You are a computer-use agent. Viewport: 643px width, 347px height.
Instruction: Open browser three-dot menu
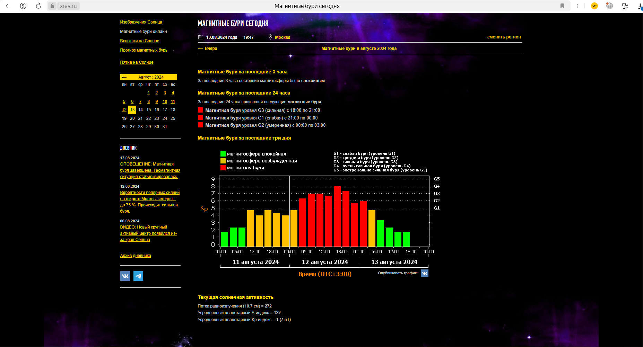coord(577,6)
